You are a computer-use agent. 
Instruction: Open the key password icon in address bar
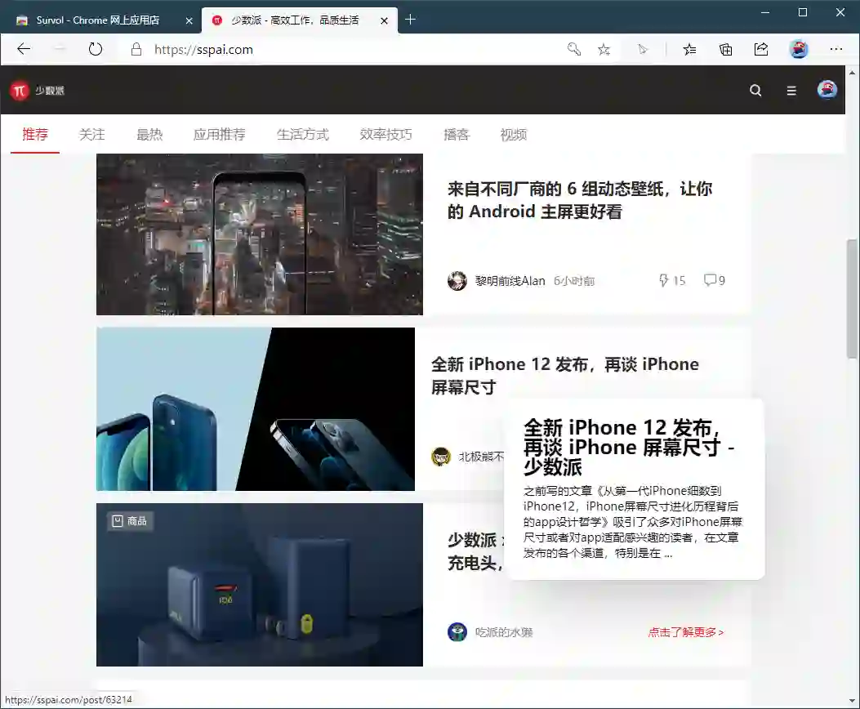573,49
